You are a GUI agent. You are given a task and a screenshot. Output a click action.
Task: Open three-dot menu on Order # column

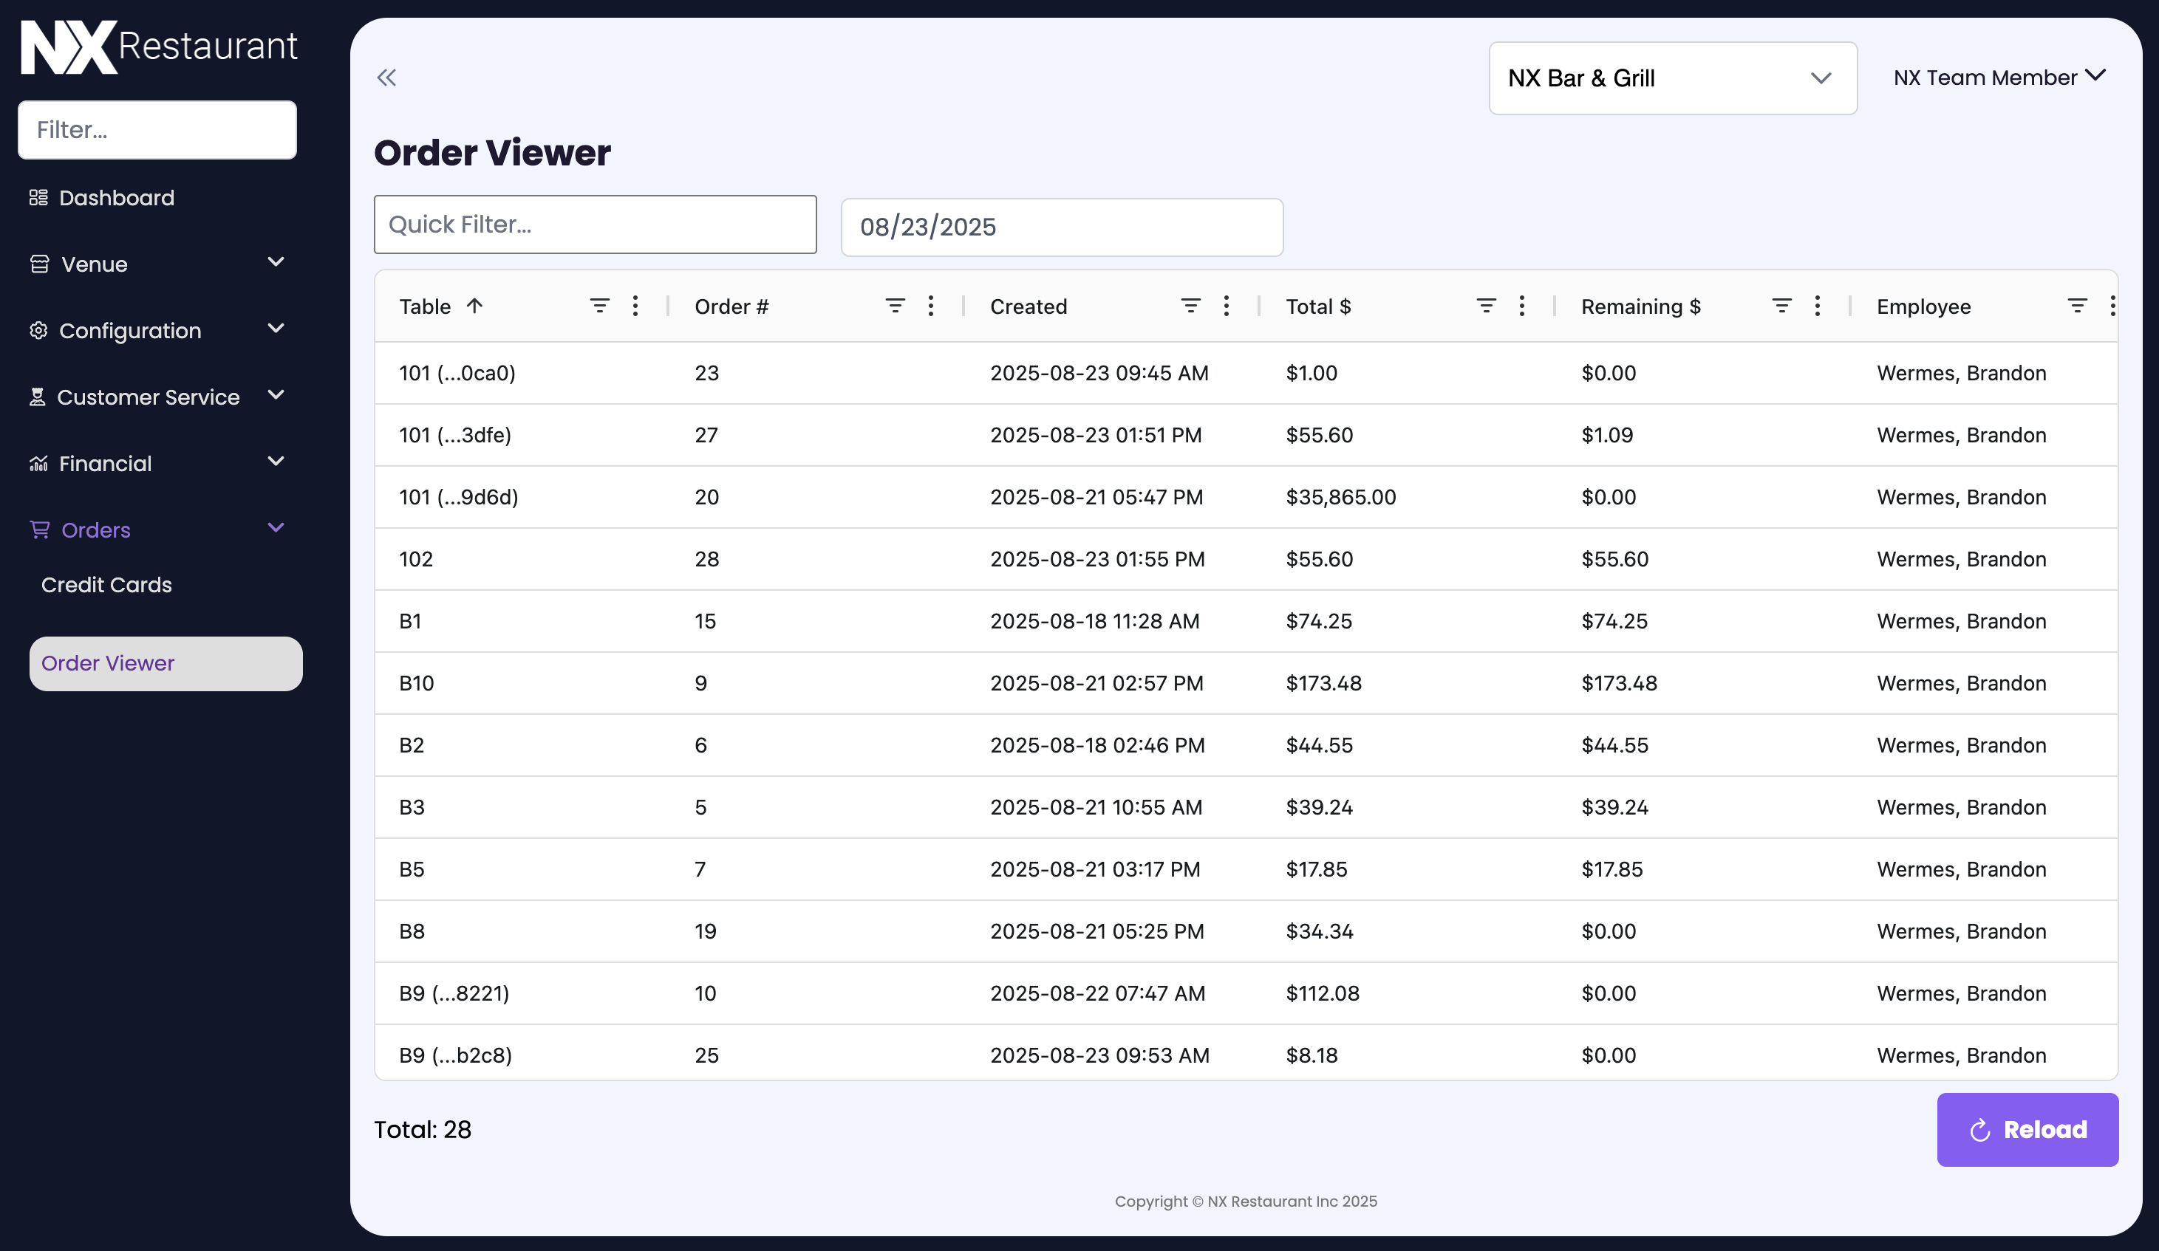930,306
